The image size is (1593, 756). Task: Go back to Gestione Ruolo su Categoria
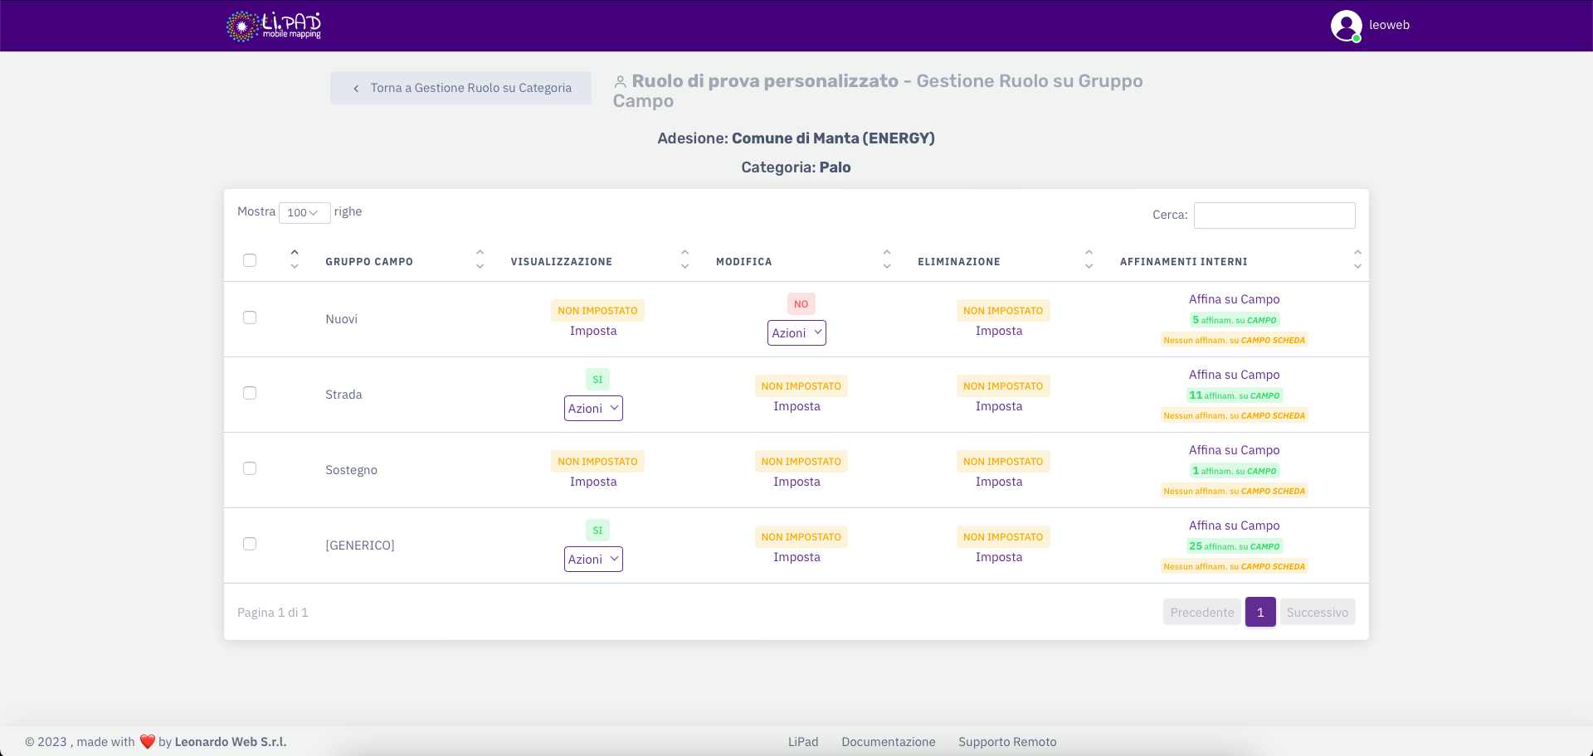click(x=461, y=88)
